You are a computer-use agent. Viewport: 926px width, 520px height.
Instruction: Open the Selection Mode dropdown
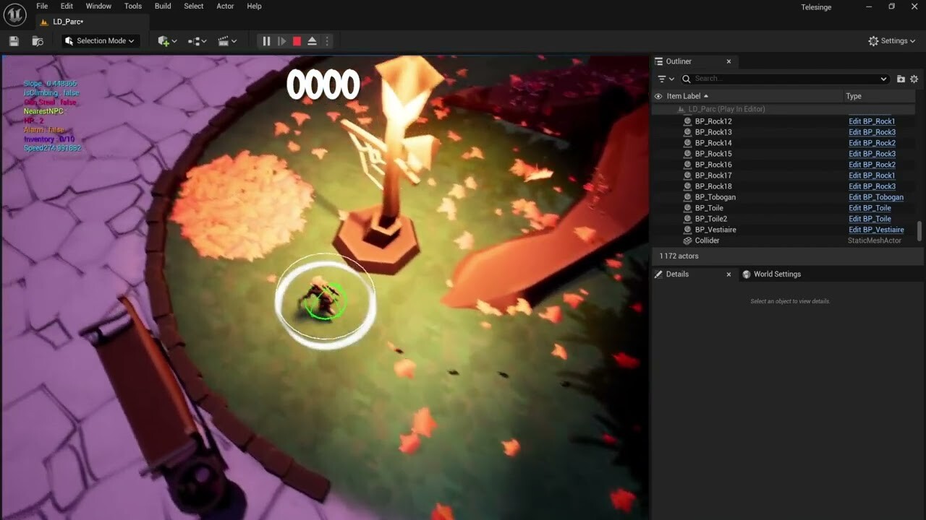coord(99,41)
